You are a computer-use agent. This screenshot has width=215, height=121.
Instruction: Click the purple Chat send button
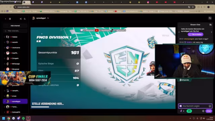click(209, 111)
